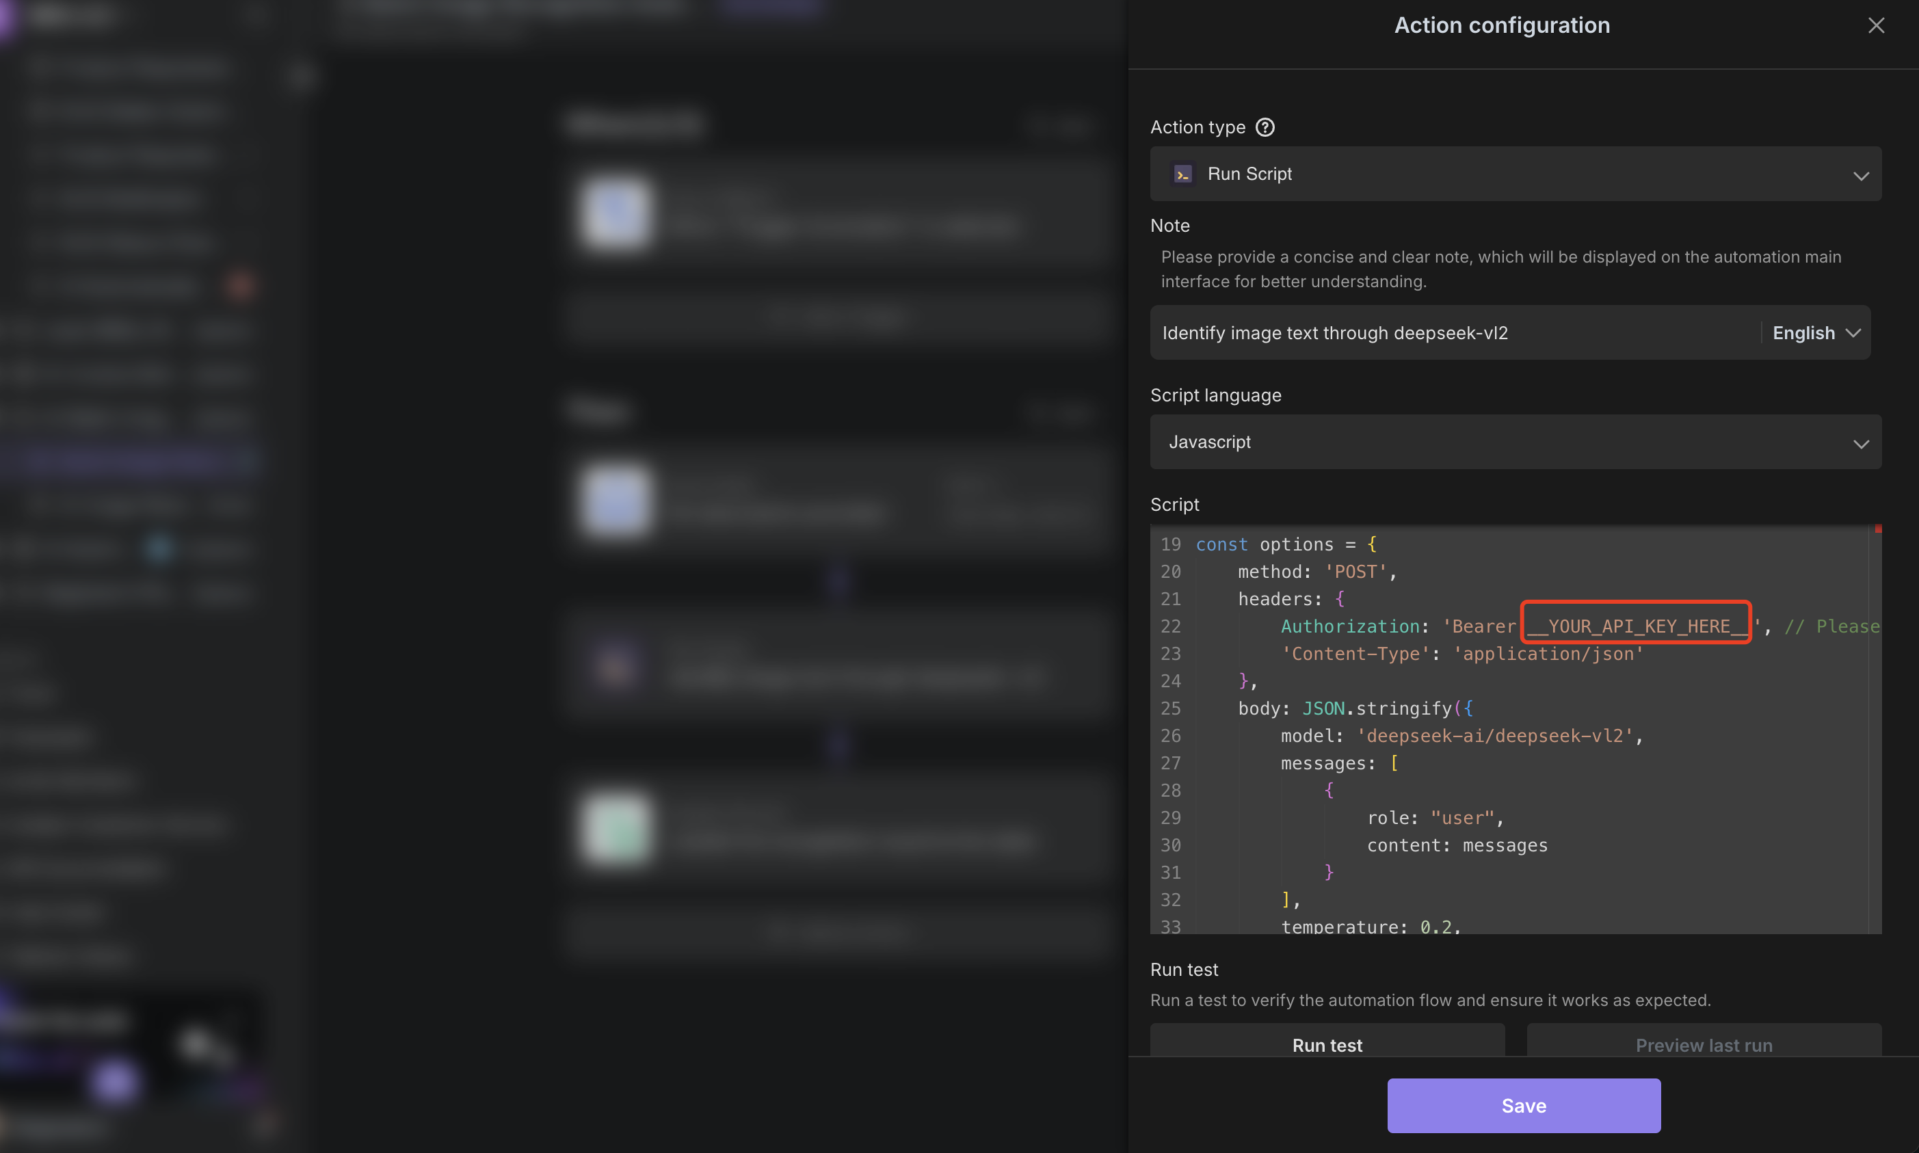1919x1153 pixels.
Task: Expand the Action type chevron arrow
Action: click(x=1860, y=176)
